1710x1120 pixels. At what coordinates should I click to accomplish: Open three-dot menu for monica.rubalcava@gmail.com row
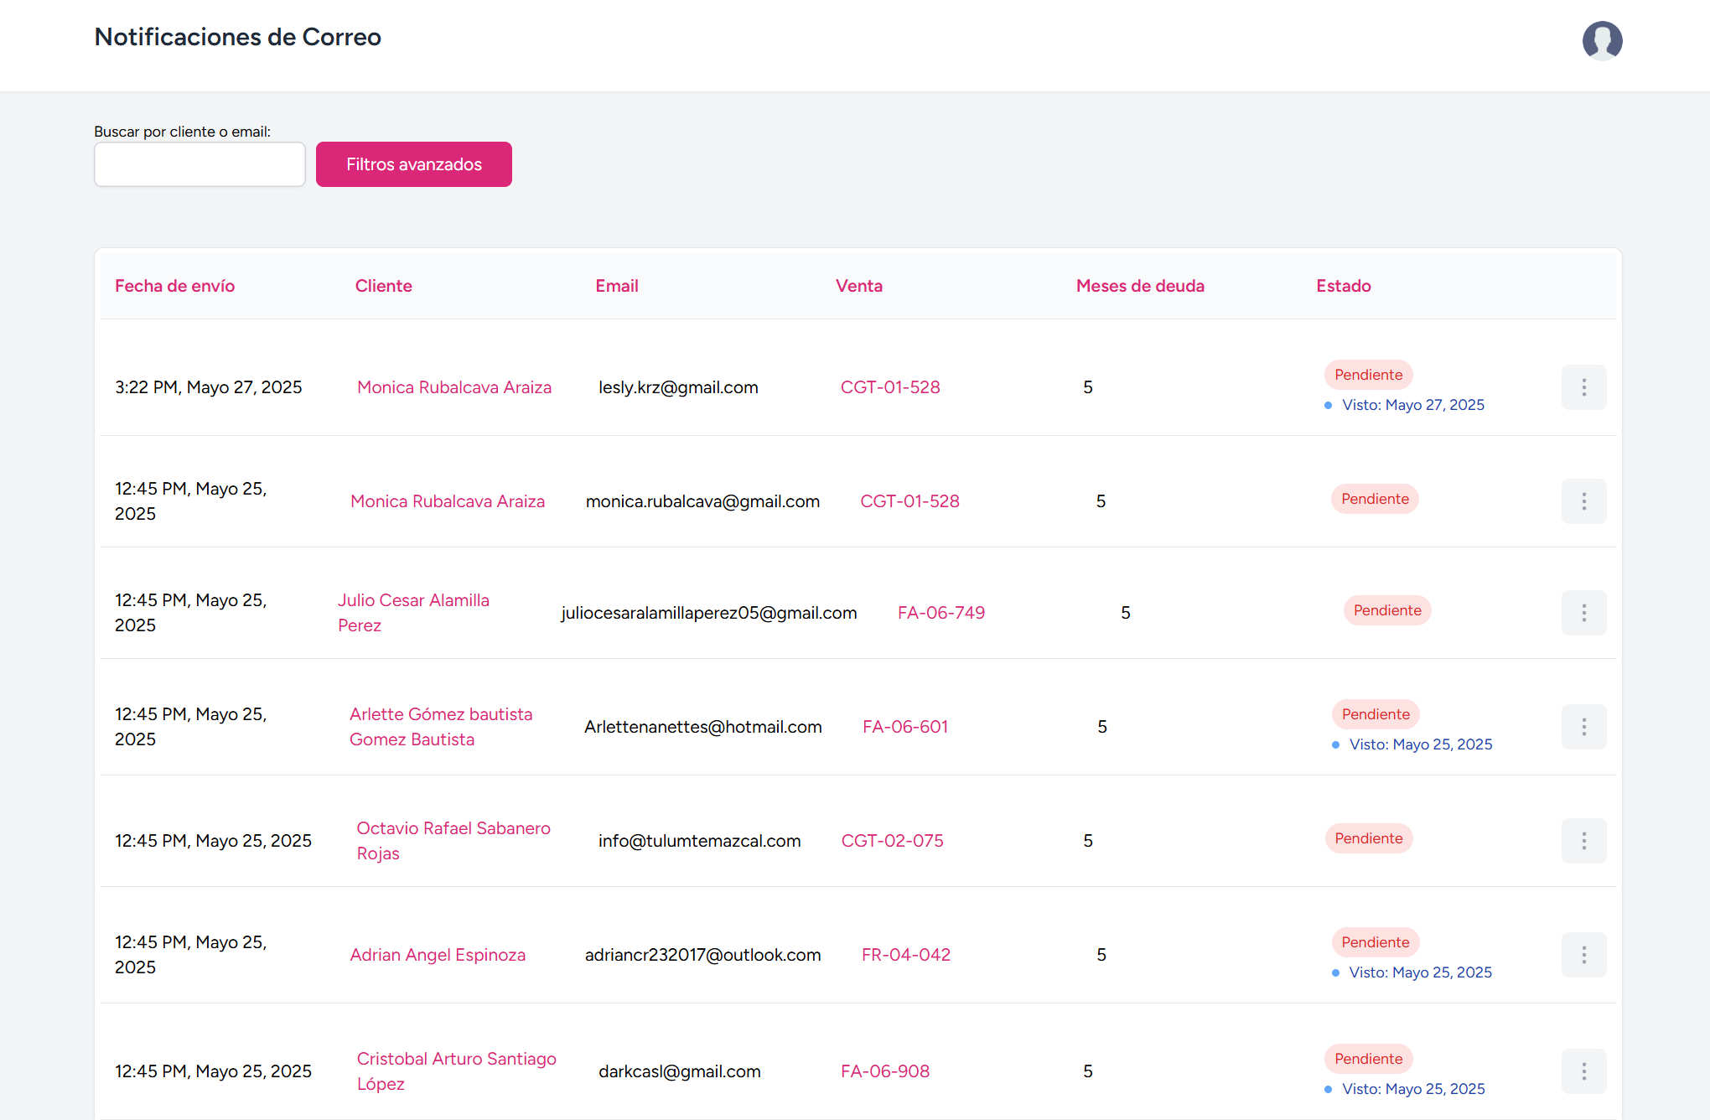1583,501
